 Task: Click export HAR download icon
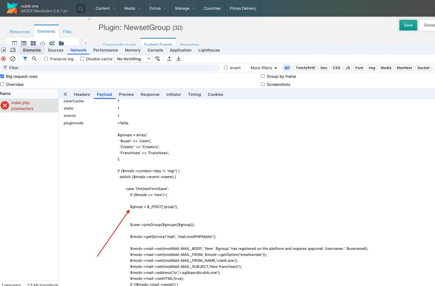click(x=178, y=59)
